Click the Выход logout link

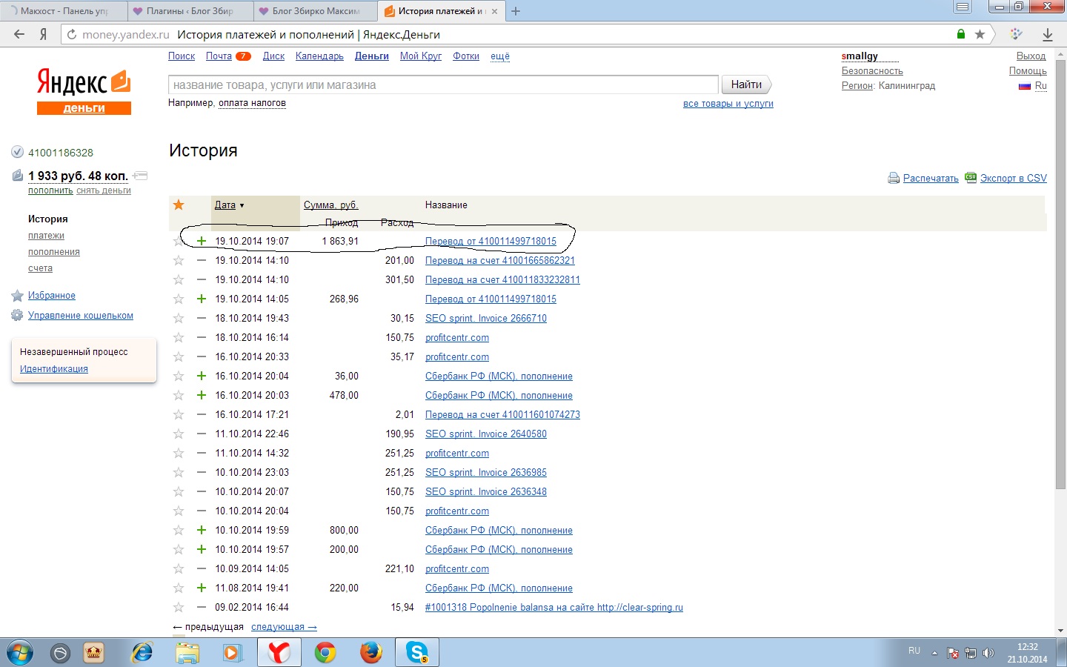coord(1031,56)
